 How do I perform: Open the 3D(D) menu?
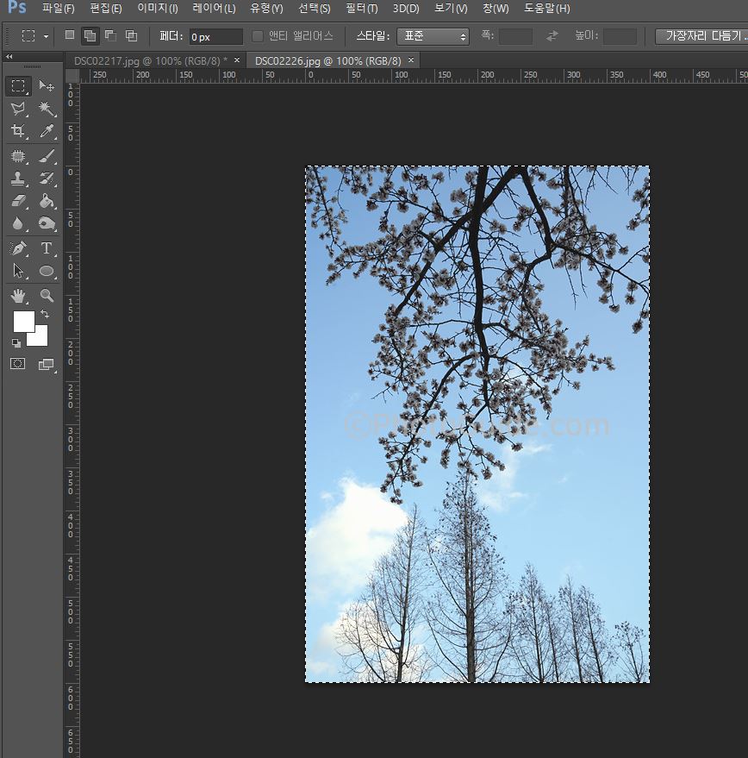(406, 9)
